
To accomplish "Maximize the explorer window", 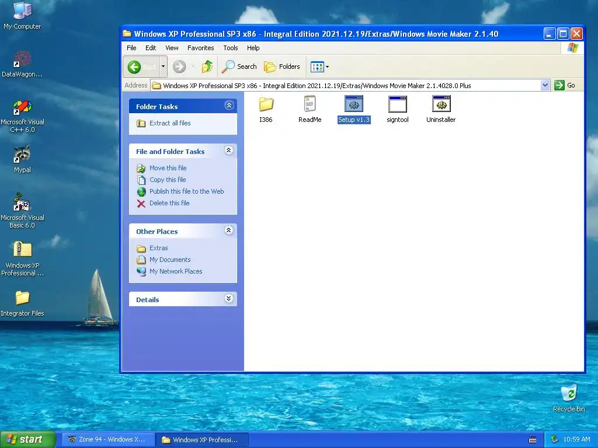I will [x=563, y=34].
